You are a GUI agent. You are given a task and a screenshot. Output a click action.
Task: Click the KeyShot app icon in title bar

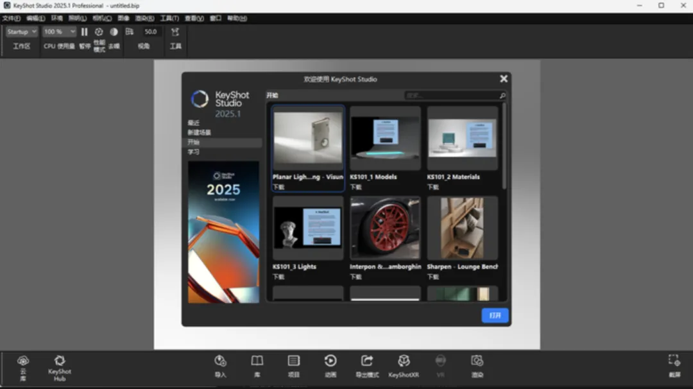[x=6, y=5]
